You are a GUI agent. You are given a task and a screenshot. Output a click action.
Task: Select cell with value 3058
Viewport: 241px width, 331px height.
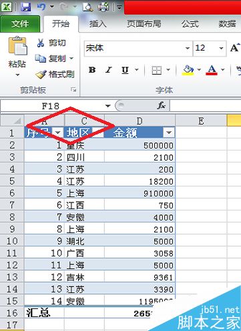(140, 253)
